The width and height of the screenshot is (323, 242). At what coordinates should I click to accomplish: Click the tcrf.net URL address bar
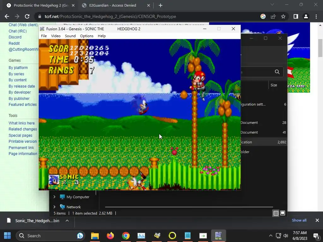[110, 16]
